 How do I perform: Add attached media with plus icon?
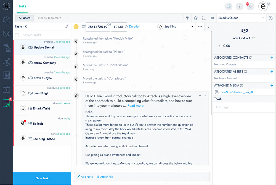point(272,85)
